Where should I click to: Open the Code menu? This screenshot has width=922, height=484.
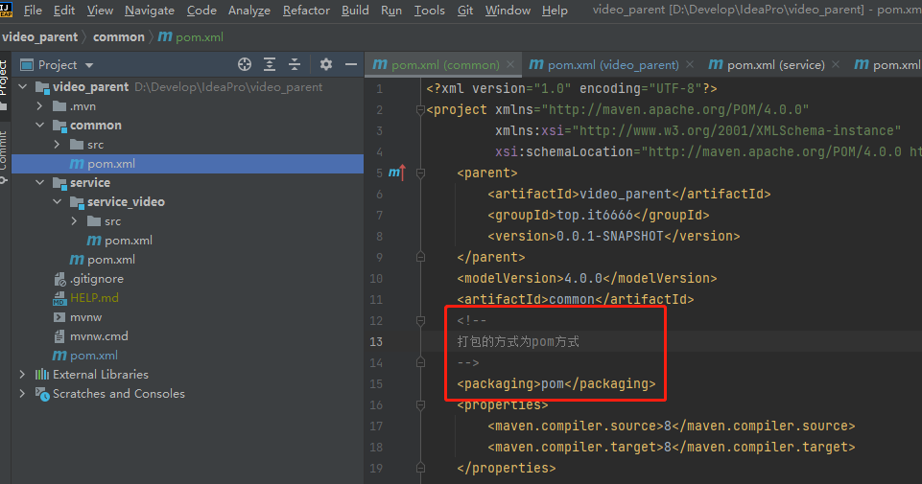point(201,10)
